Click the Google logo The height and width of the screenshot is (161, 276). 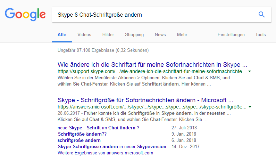(x=25, y=15)
